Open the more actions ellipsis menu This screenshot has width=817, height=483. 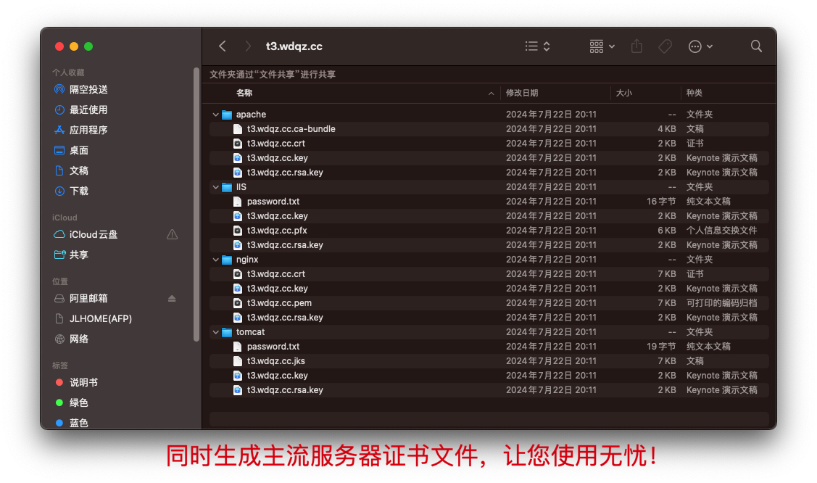(x=700, y=46)
